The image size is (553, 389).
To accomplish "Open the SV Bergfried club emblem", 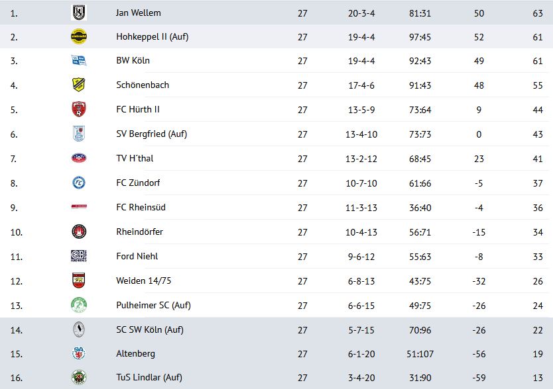I will (79, 134).
